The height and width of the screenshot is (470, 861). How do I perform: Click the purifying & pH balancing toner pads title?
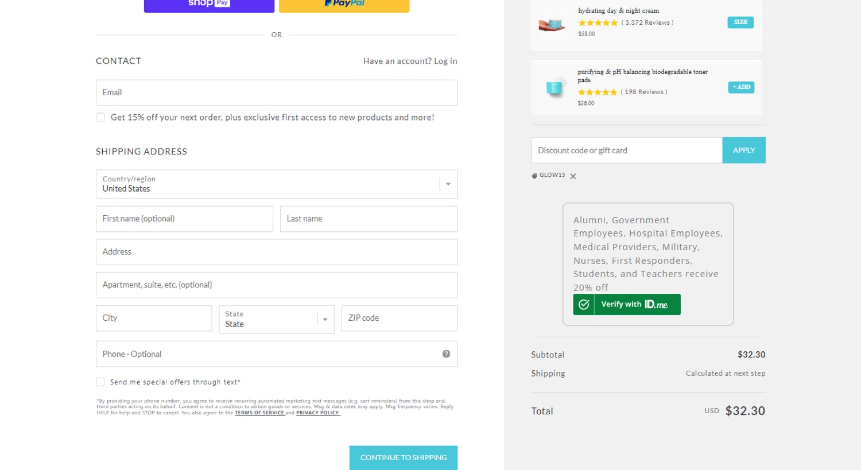click(x=642, y=76)
